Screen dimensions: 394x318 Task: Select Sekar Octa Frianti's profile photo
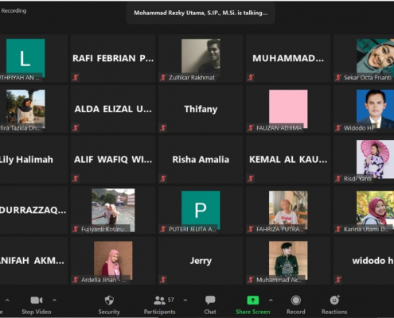point(375,58)
